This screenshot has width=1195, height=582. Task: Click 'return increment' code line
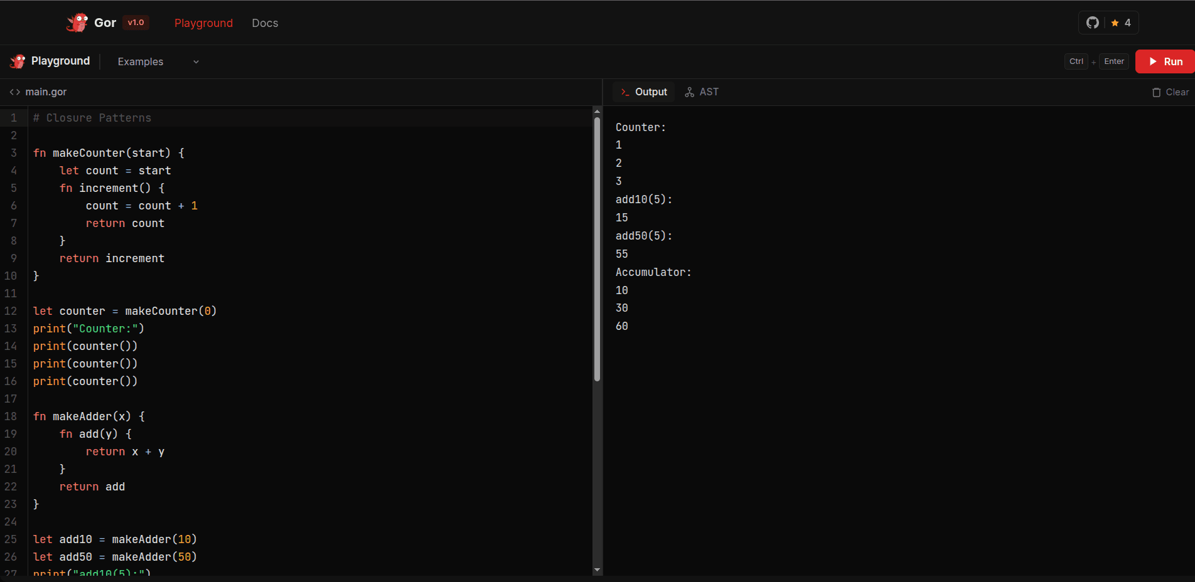click(x=112, y=258)
